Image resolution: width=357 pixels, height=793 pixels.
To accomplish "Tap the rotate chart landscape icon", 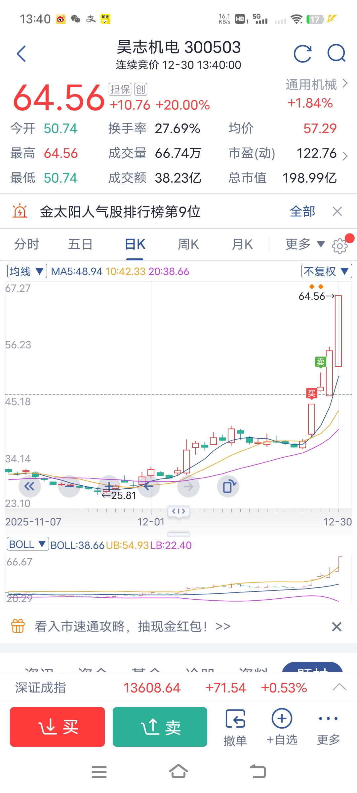I will [228, 486].
